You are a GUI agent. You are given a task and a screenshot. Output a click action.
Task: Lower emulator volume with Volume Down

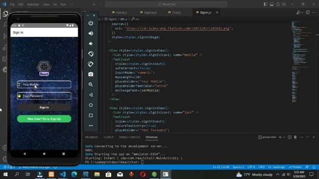(x=91, y=44)
